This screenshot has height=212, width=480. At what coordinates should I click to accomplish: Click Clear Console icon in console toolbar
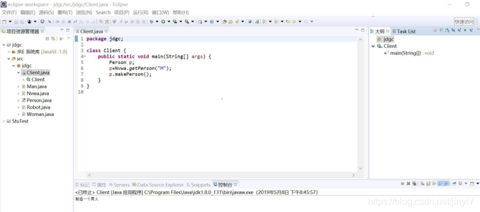coord(422,184)
